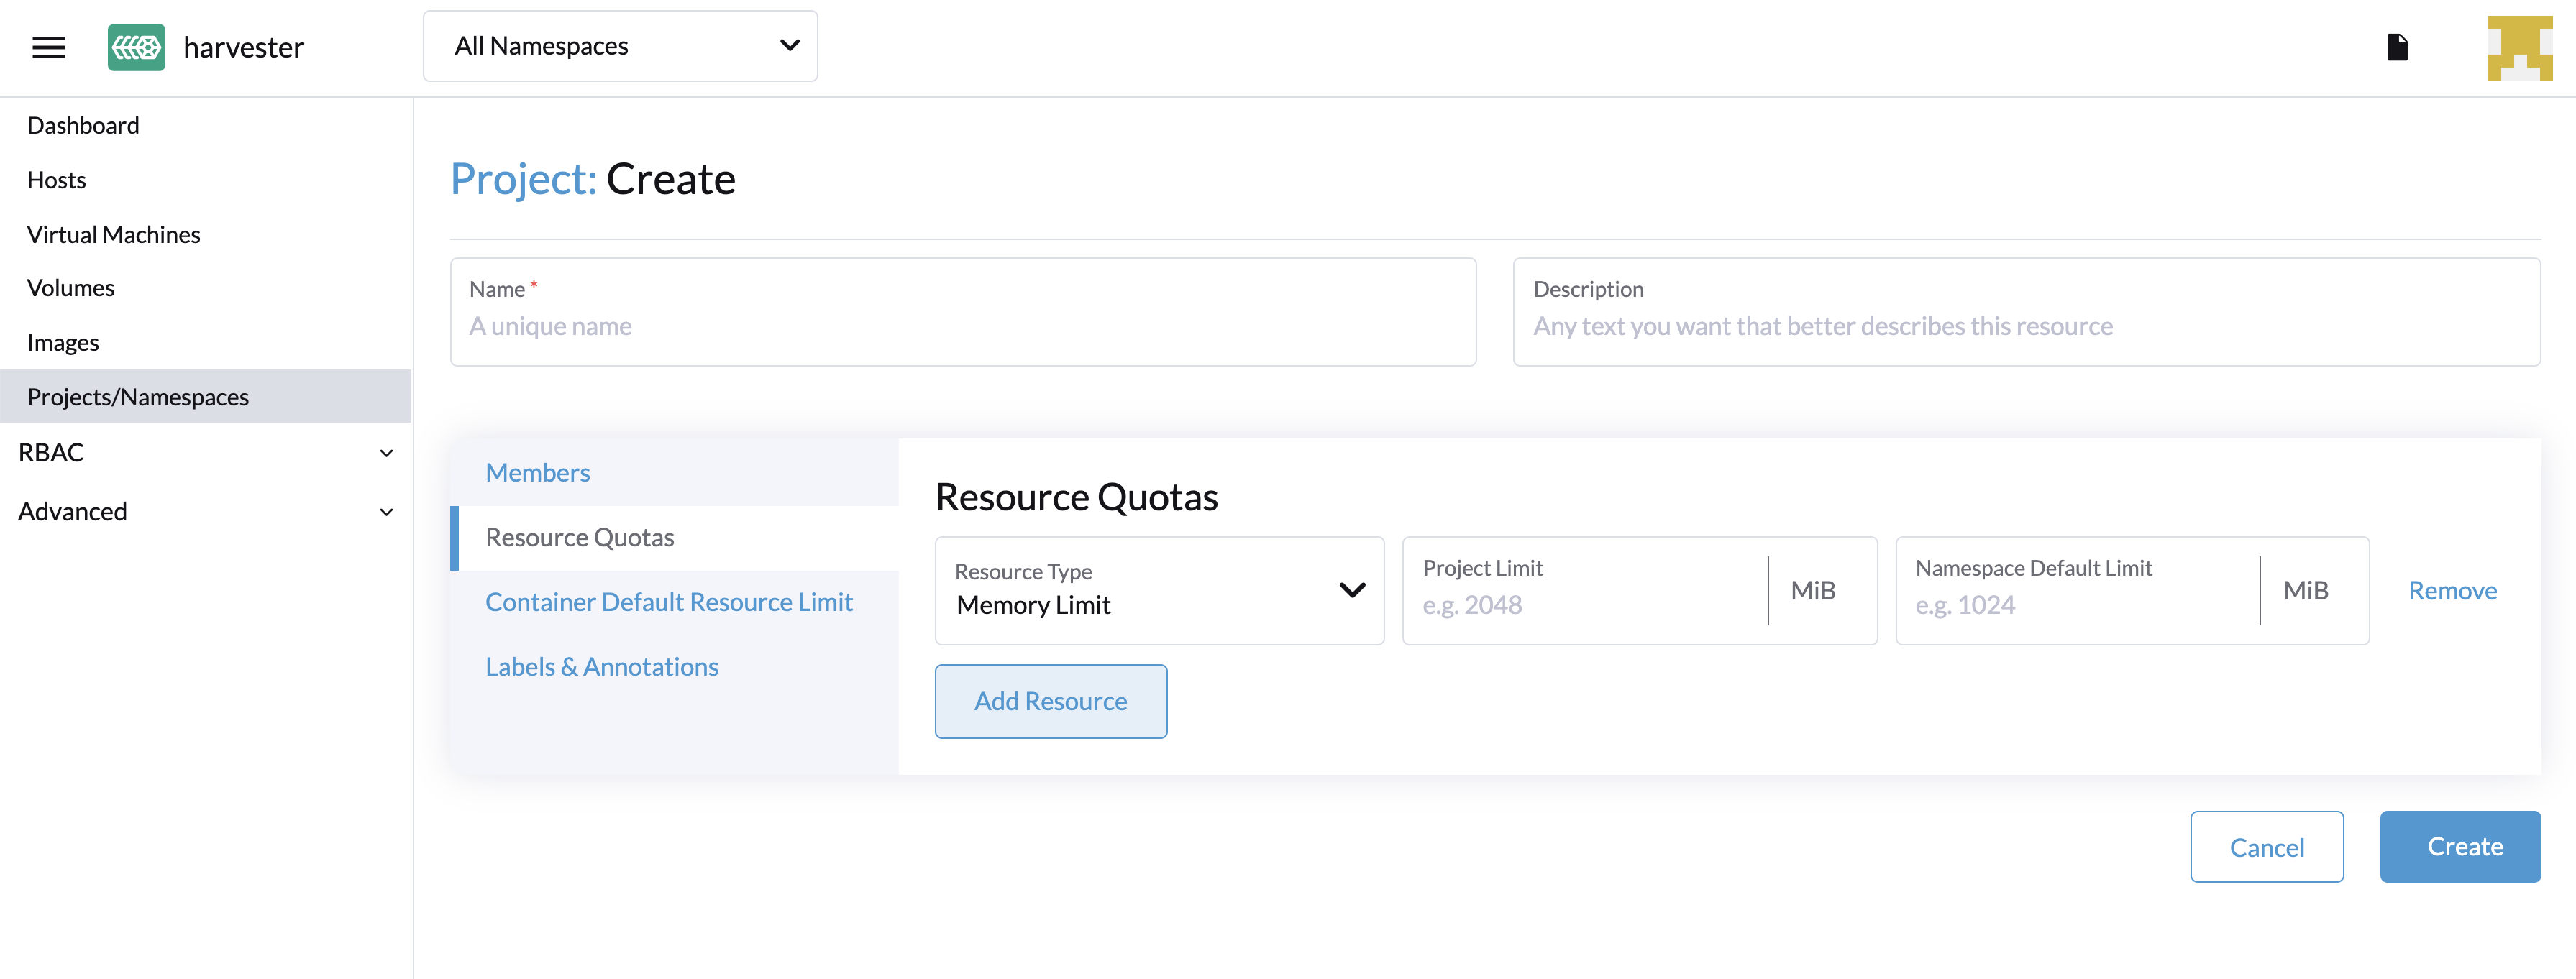Expand the RBAC sidebar section

pos(205,453)
